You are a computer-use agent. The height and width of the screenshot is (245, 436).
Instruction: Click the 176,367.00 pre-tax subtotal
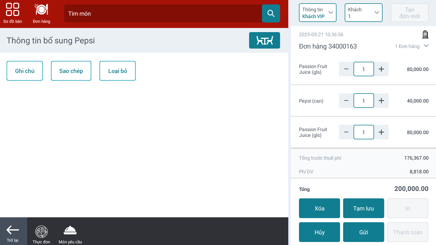(416, 158)
